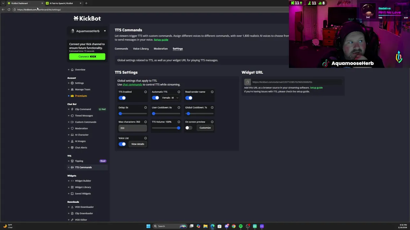Click the Voice List info icon

point(145,138)
